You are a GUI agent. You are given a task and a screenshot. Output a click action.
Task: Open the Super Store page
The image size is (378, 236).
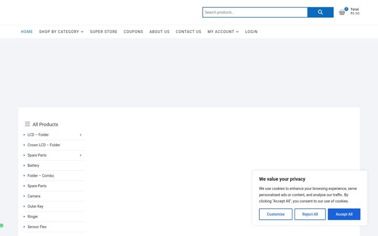click(x=103, y=31)
